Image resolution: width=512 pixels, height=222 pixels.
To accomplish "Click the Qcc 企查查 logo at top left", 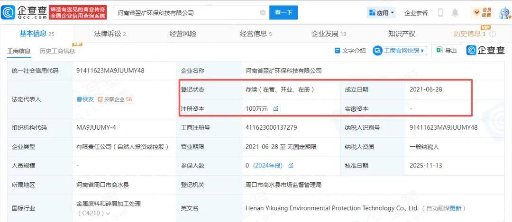I will click(24, 13).
